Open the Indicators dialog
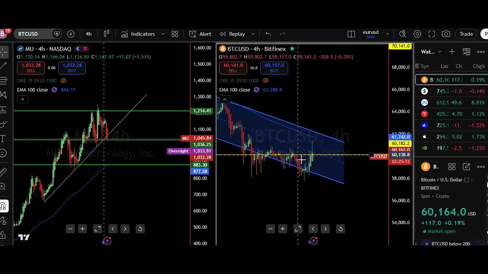The width and height of the screenshot is (488, 274). tap(138, 34)
